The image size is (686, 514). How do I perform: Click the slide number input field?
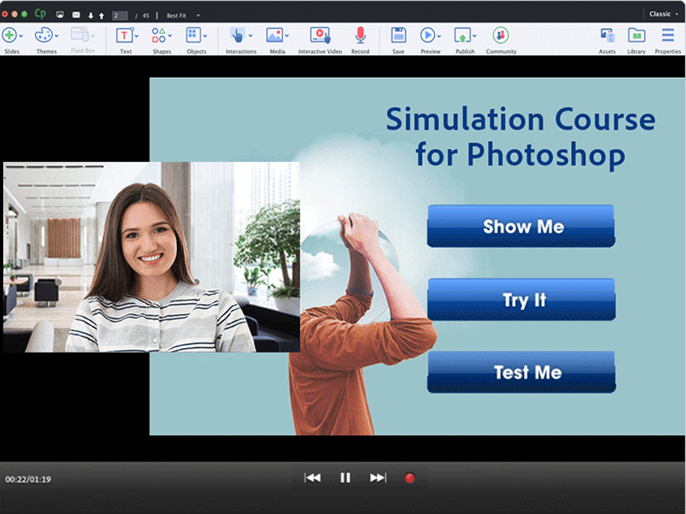tap(120, 15)
